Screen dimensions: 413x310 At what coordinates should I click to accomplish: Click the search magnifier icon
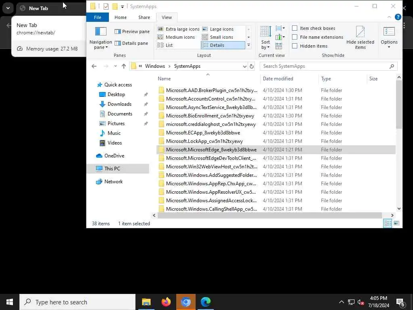(x=392, y=66)
